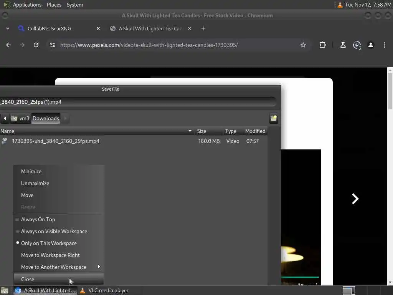Viewport: 393px width, 295px height.
Task: Select Only on This Workspace
Action: click(x=59, y=243)
